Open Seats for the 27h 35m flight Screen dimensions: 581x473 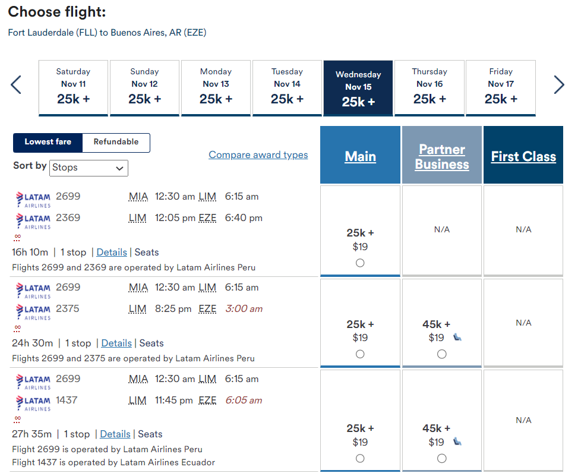click(x=150, y=434)
